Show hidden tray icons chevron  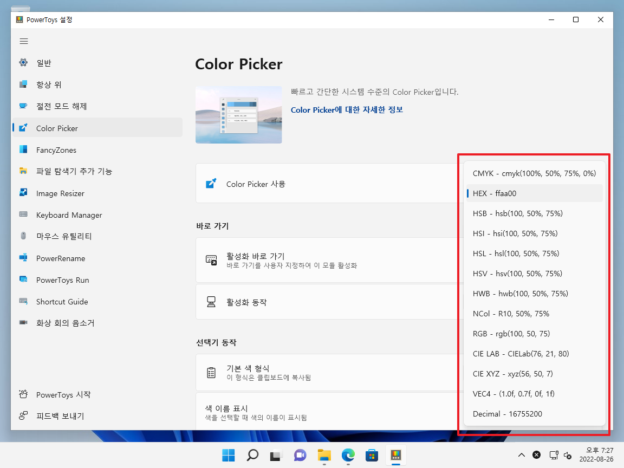coord(521,455)
